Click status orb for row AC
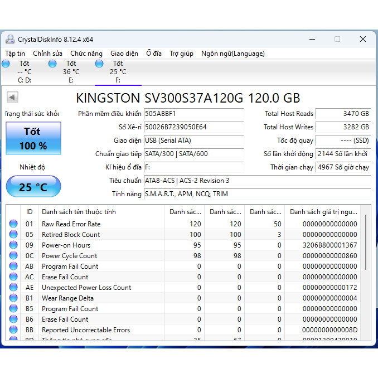This screenshot has height=378, width=378. tap(13, 277)
